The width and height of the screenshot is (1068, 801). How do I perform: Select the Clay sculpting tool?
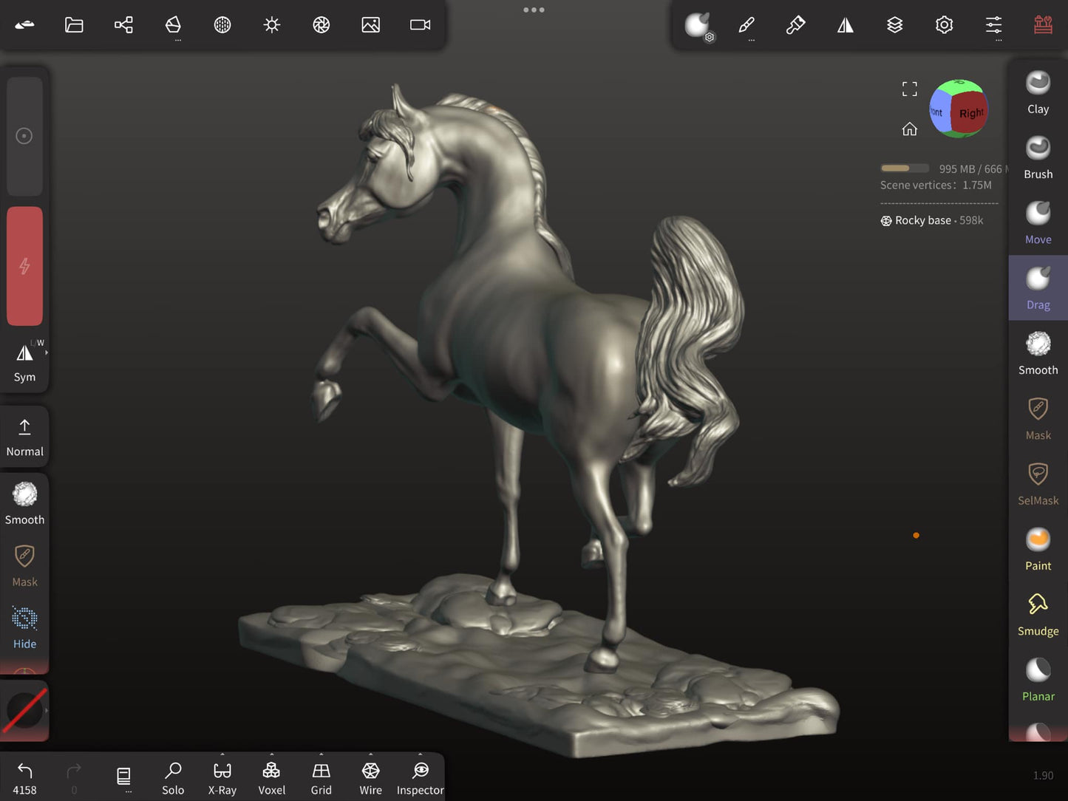tap(1038, 92)
